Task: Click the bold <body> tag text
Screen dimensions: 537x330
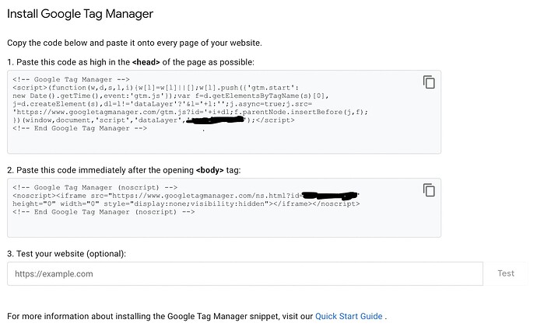Action: click(209, 170)
